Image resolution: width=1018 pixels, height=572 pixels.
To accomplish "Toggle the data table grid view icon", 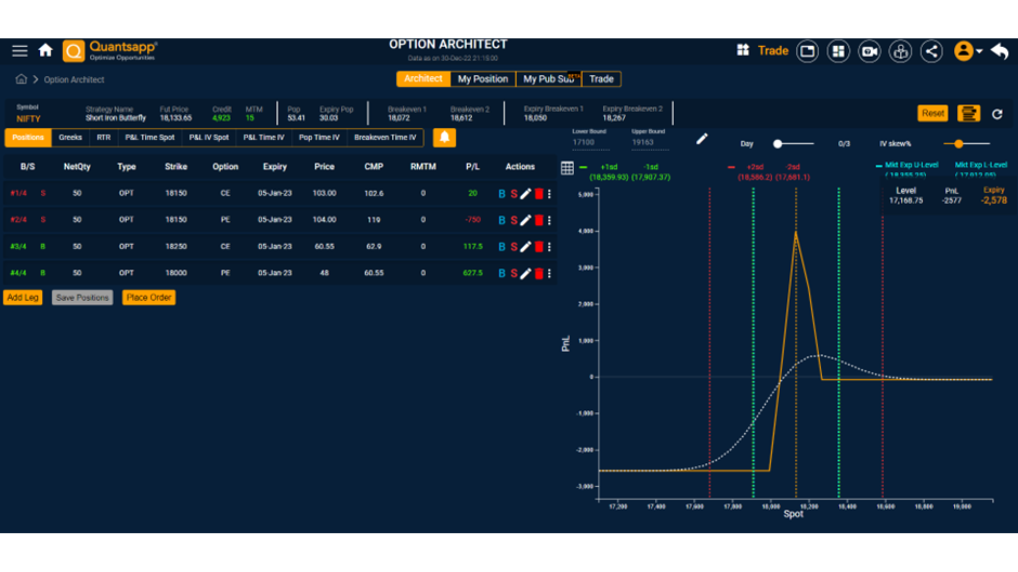I will 567,168.
